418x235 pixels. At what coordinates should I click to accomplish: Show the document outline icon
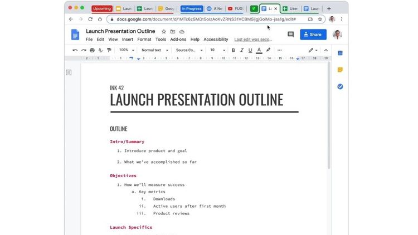click(69, 72)
